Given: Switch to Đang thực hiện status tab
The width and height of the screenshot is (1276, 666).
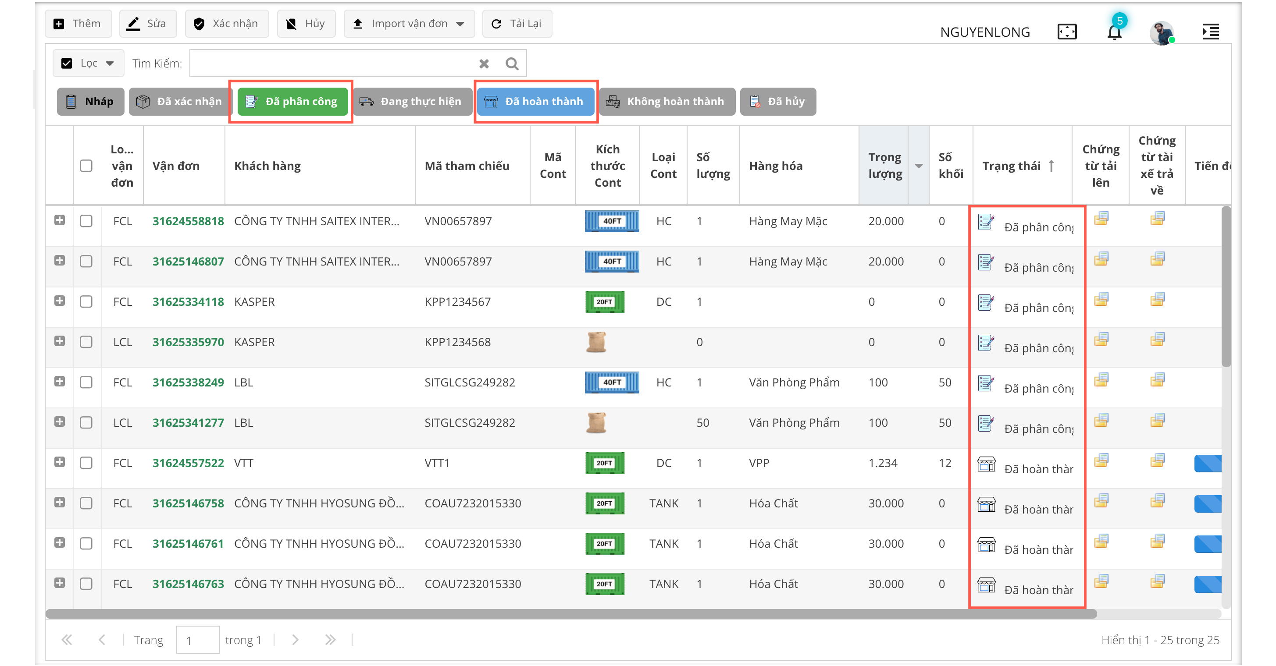Looking at the screenshot, I should pos(412,102).
